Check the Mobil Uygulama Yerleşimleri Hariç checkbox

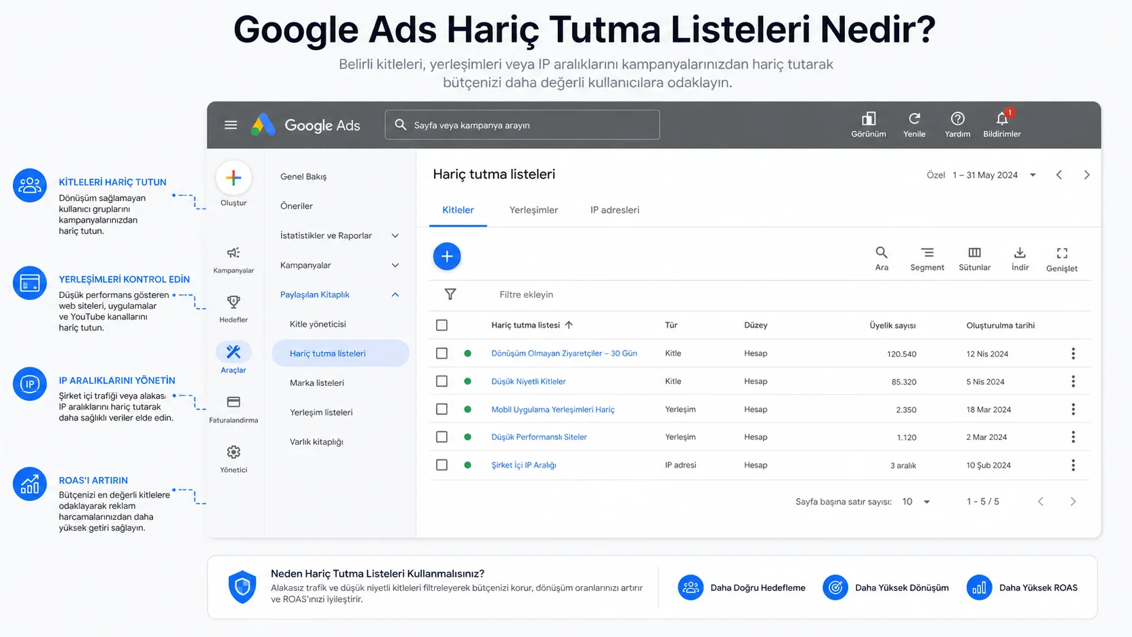pos(442,409)
